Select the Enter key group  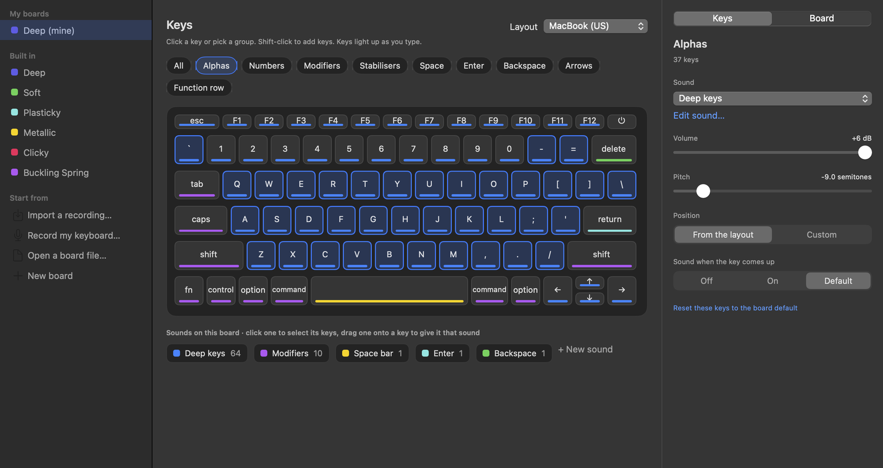point(474,66)
